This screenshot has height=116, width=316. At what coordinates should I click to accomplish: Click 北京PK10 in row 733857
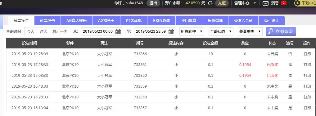(70, 108)
